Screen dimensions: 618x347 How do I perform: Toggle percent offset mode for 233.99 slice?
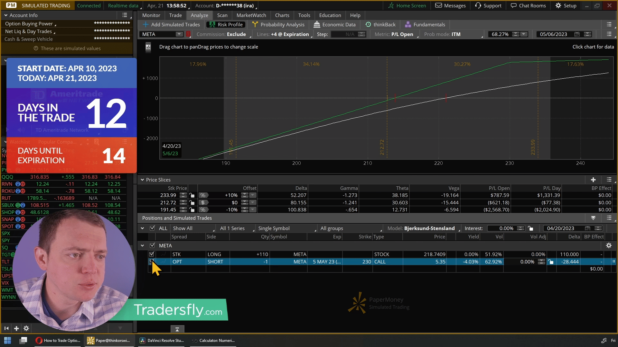coord(203,195)
